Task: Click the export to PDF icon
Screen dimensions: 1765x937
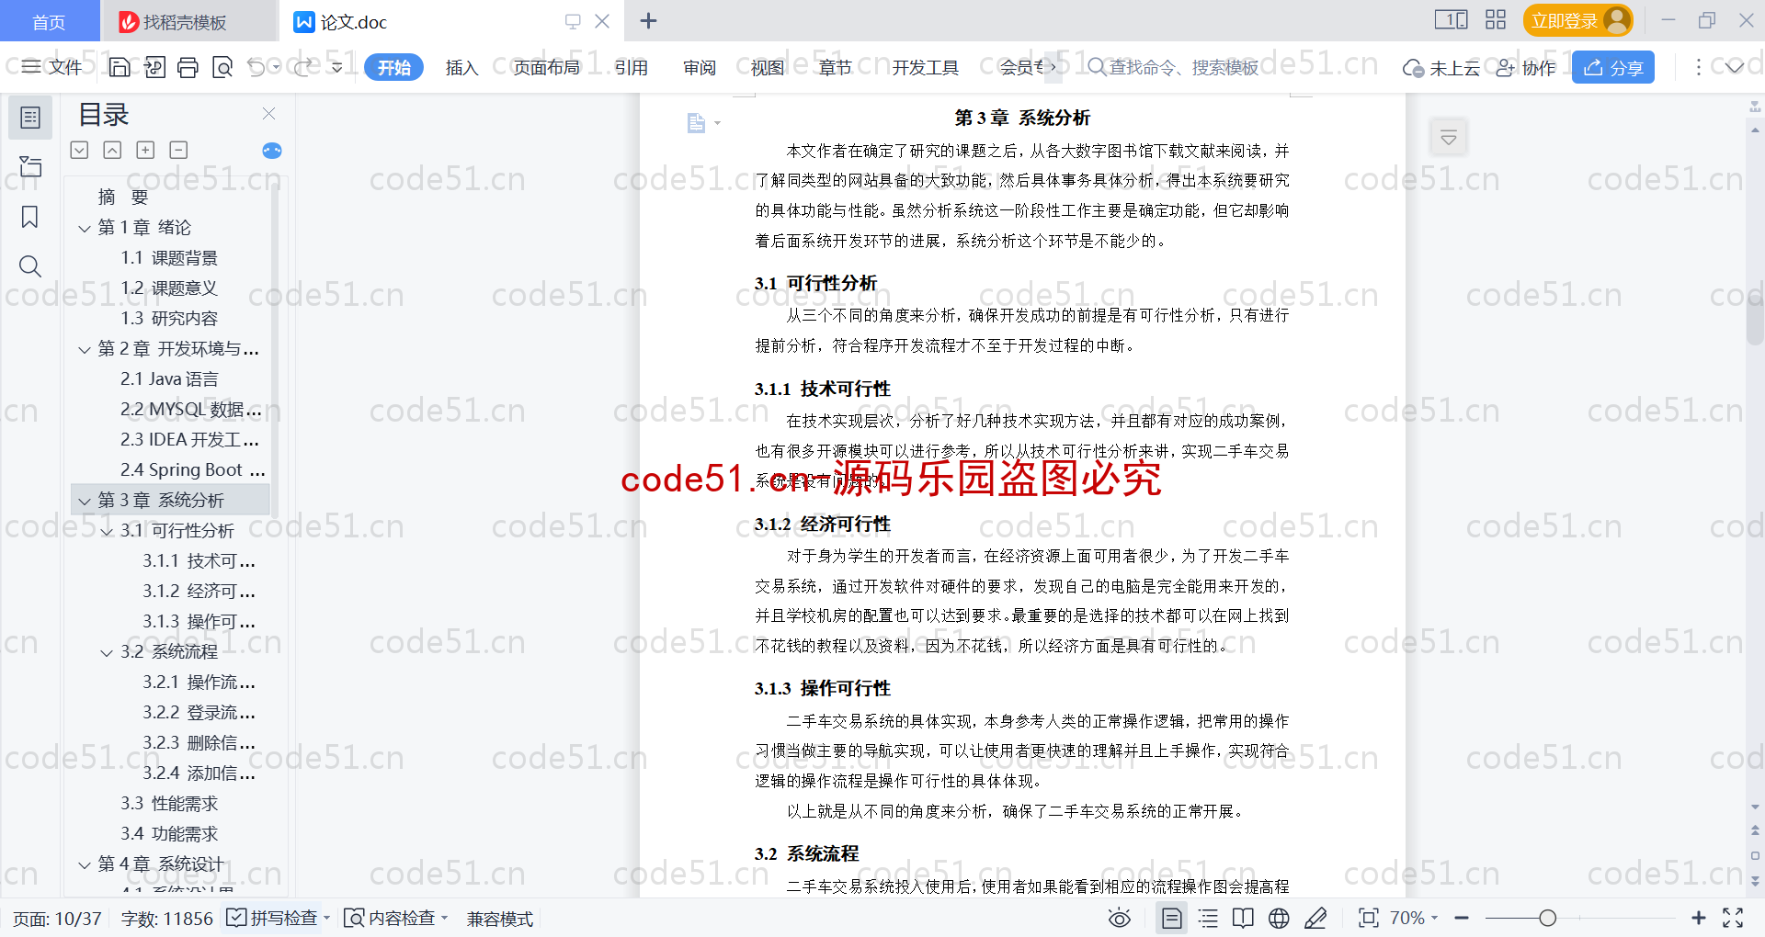Action: click(154, 67)
